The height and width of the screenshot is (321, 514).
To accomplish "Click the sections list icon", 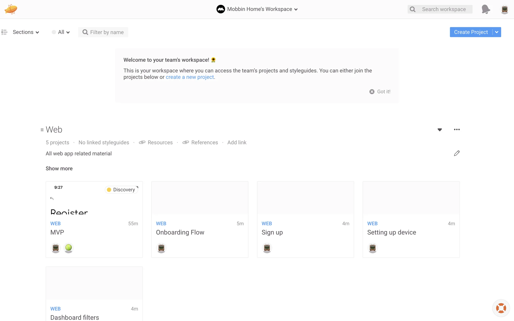I will click(x=4, y=32).
